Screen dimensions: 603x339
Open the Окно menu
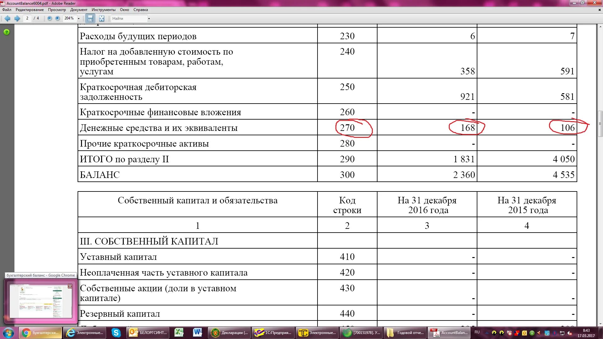[124, 10]
